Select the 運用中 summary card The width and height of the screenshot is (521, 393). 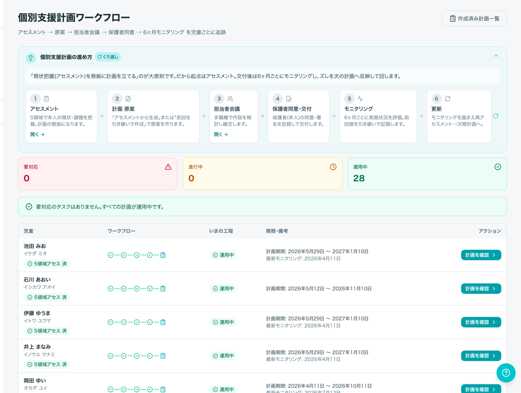[x=427, y=174]
